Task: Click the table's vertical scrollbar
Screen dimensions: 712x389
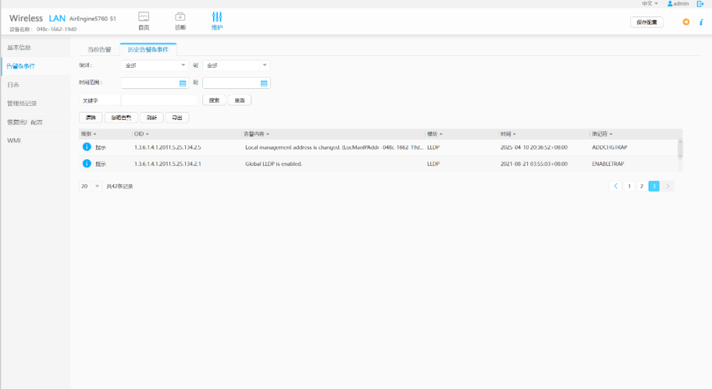Action: click(x=680, y=149)
